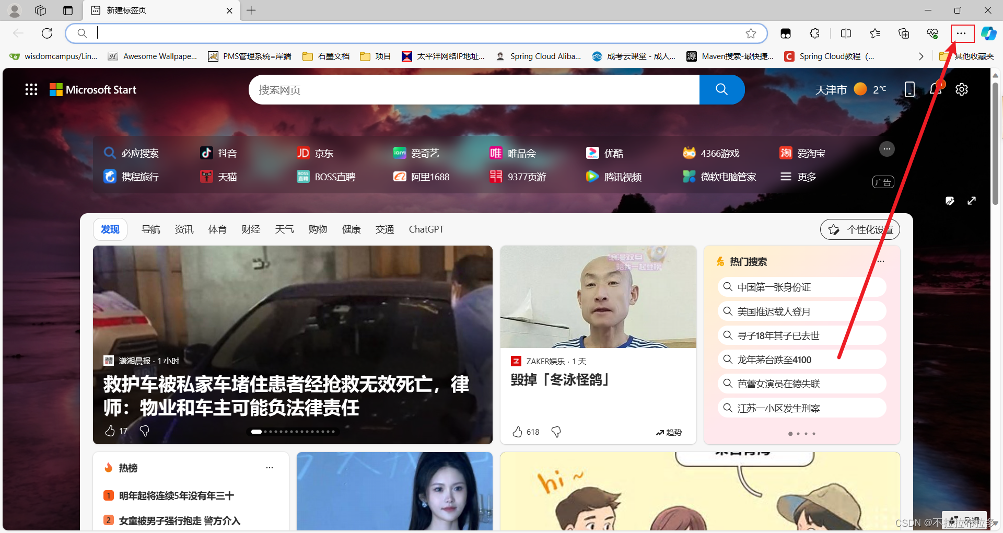Open the 爱奇艺 quick link

(416, 153)
